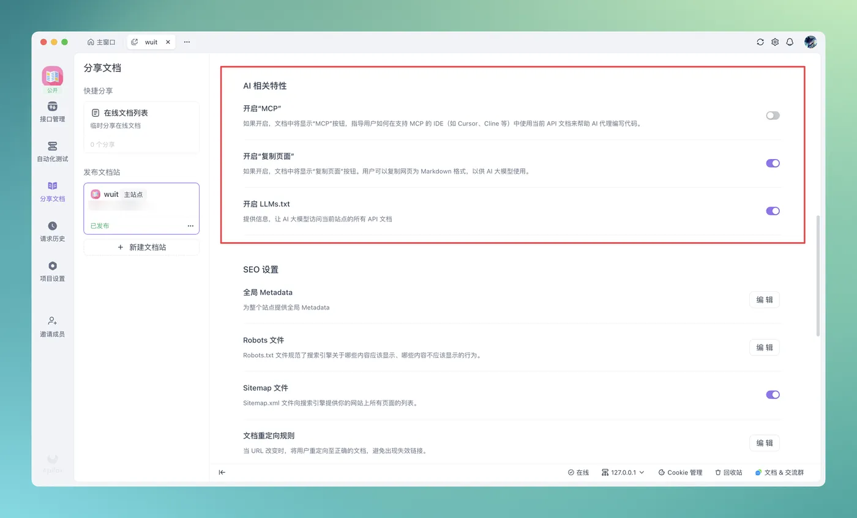This screenshot has width=857, height=518.
Task: Edit 文档重定向规则
Action: point(765,443)
